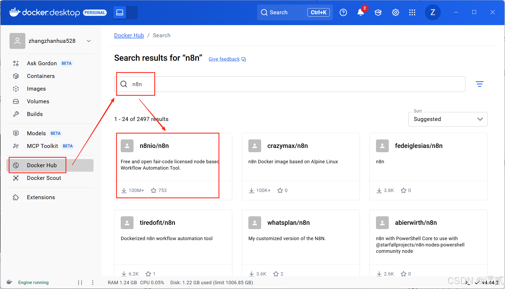Open the n8nio/n8n result card
This screenshot has width=505, height=289.
[x=173, y=166]
